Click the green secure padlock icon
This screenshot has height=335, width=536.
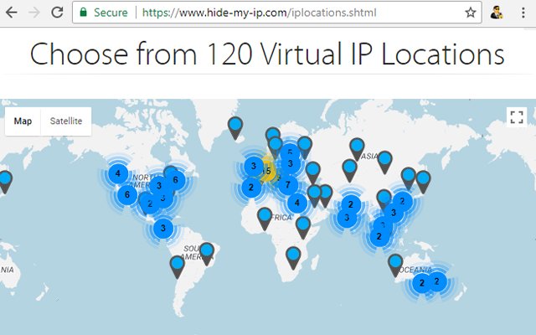tap(83, 13)
